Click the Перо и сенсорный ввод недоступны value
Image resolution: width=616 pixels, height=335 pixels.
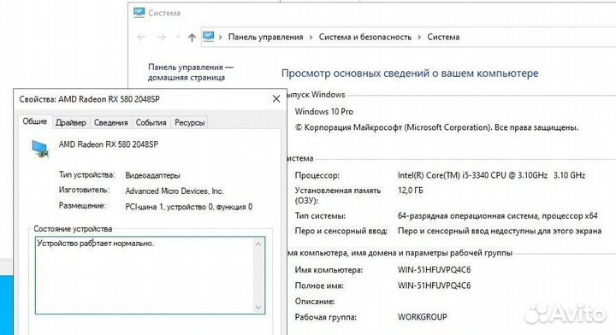pyautogui.click(x=500, y=231)
